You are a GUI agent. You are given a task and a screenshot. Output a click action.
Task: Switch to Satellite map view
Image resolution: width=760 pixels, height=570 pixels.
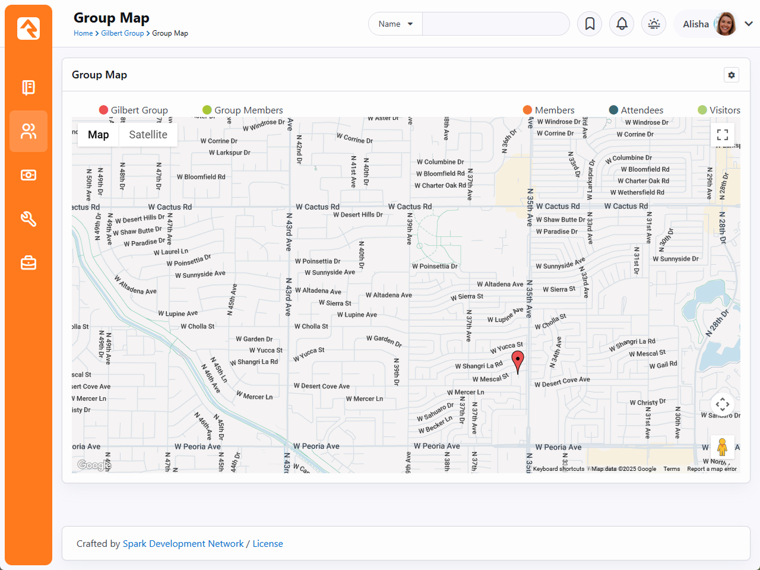click(148, 135)
